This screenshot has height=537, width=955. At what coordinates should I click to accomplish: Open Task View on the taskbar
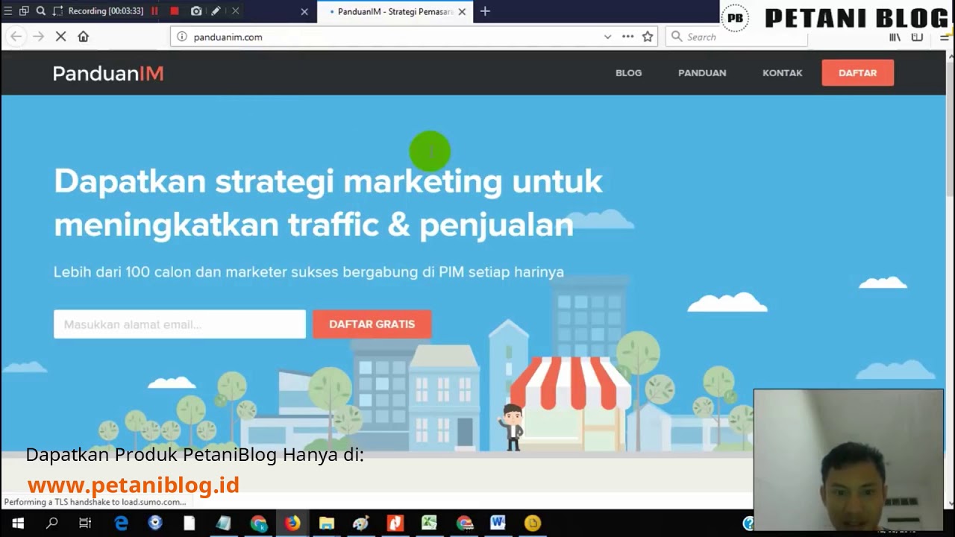point(85,524)
